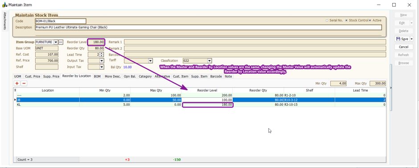
Task: Click the New button
Action: [x=403, y=15]
